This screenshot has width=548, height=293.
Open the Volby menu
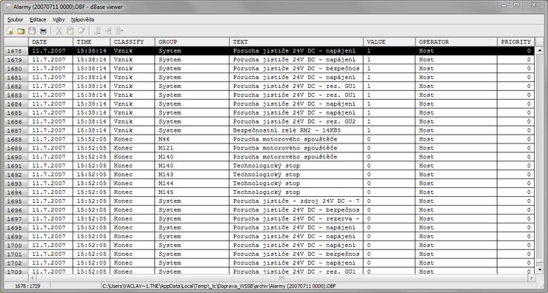click(59, 19)
